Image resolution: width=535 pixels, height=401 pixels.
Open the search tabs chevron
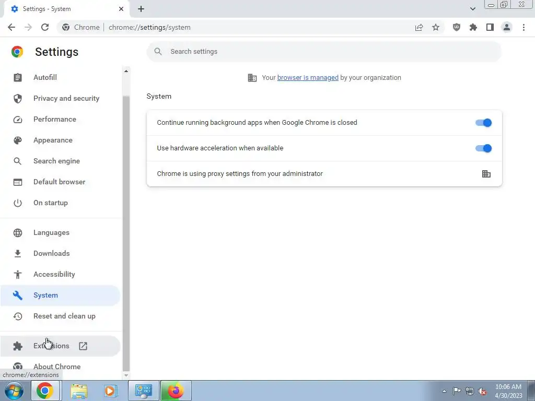472,9
